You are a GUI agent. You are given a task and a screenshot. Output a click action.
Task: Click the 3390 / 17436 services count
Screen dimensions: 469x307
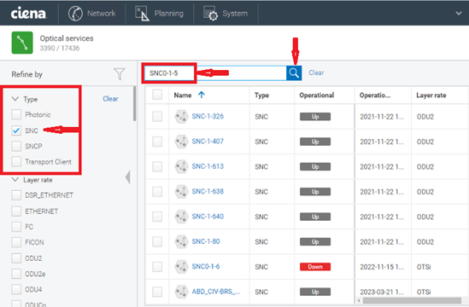coord(60,48)
